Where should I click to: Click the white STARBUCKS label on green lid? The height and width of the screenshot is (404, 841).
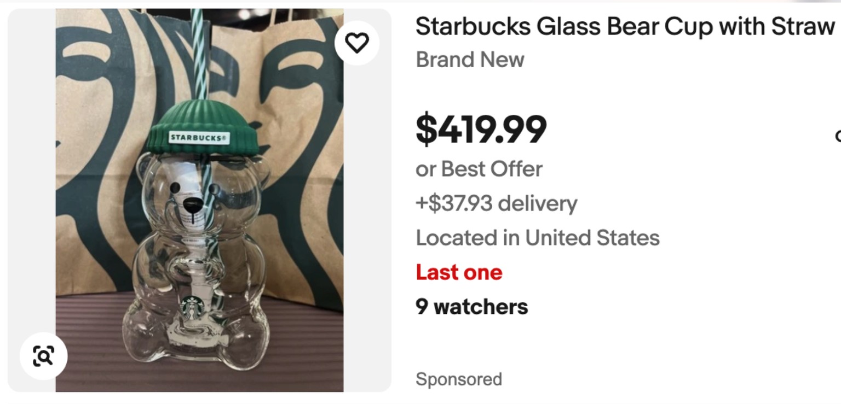click(199, 137)
